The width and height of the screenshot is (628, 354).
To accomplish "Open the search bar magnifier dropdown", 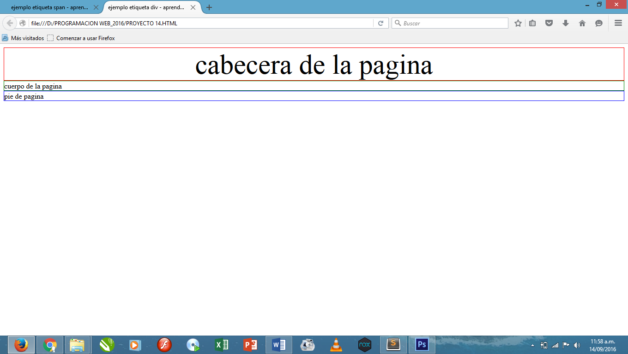I will [398, 23].
